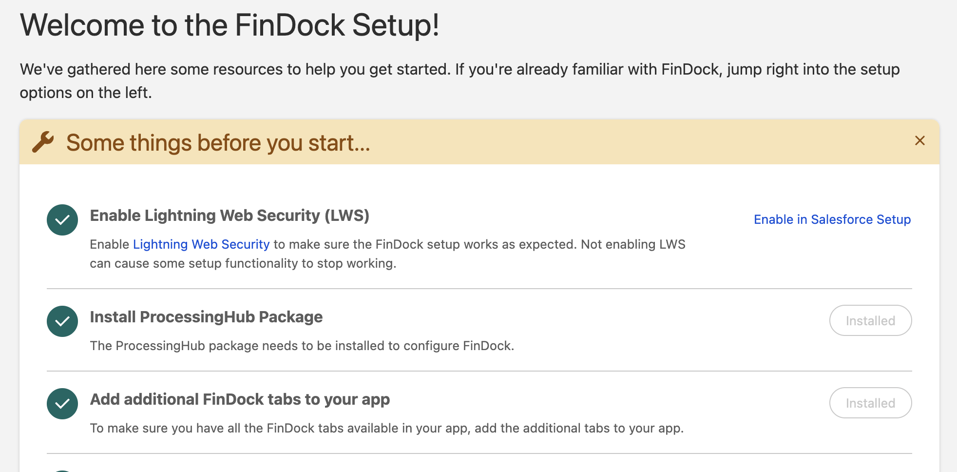
Task: Click Installed next to additional FinDock tabs
Action: 870,403
